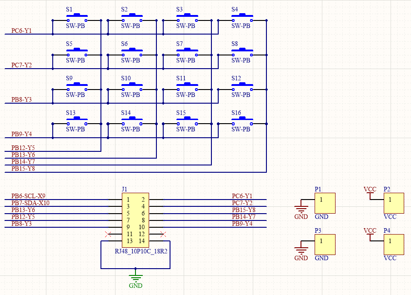Image resolution: width=411 pixels, height=295 pixels.
Task: Click the blue VCC comment under P2
Action: tap(390, 217)
